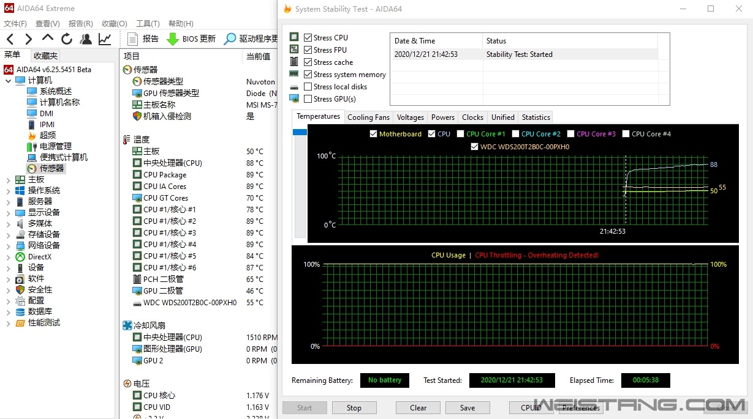The height and width of the screenshot is (419, 753).
Task: Switch to the Voltages tab
Action: pos(410,117)
